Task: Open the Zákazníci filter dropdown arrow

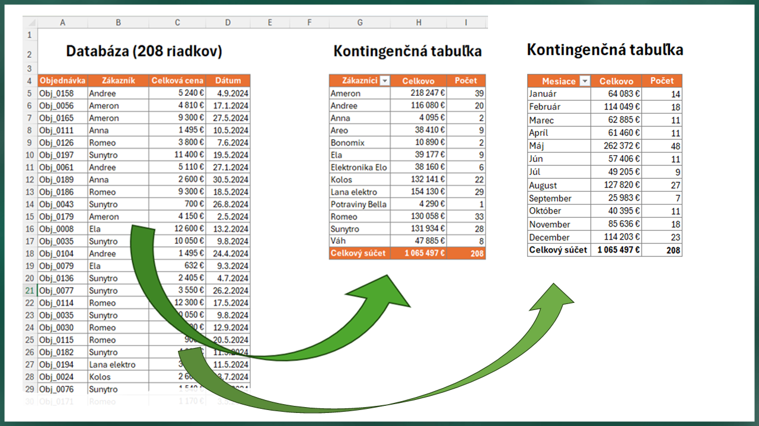Action: [385, 81]
